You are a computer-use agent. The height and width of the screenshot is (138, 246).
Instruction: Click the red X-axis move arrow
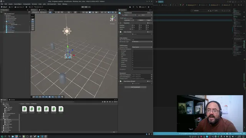coord(74,55)
